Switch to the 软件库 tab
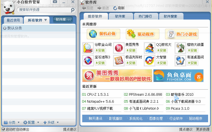 coord(121,16)
